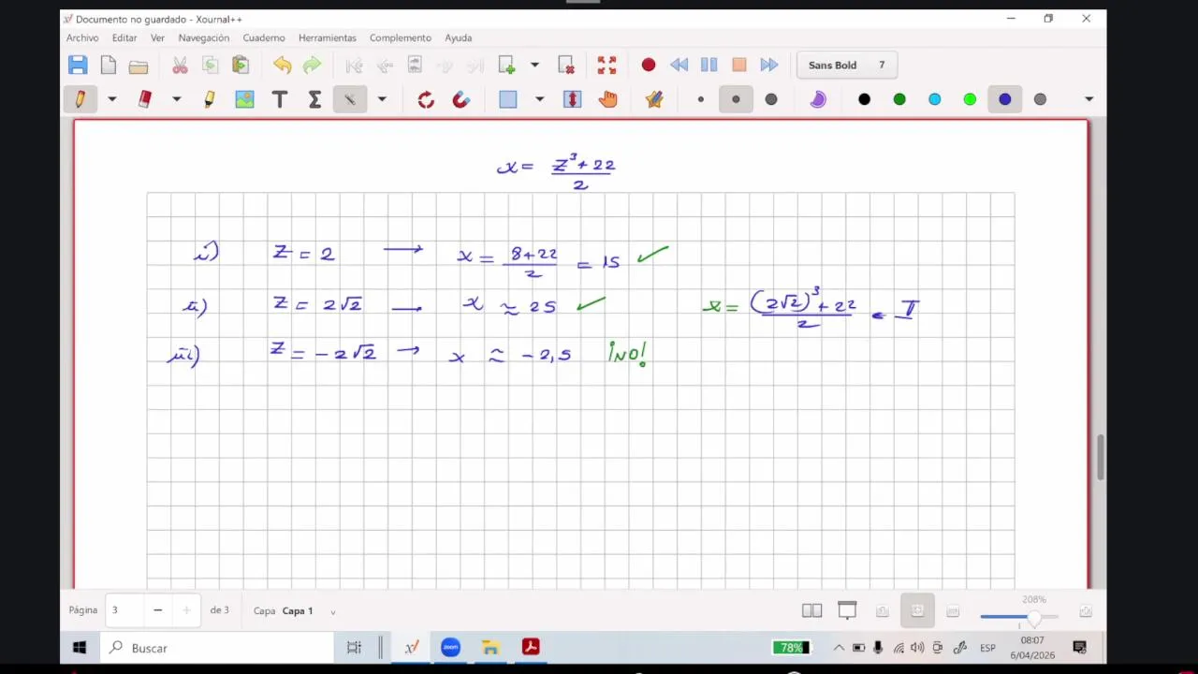This screenshot has width=1198, height=674.
Task: Select the Insert Image tool
Action: pyautogui.click(x=244, y=99)
